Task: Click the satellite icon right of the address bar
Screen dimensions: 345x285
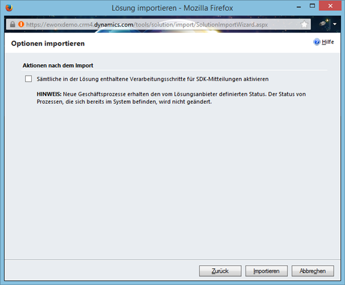Action: (324, 23)
